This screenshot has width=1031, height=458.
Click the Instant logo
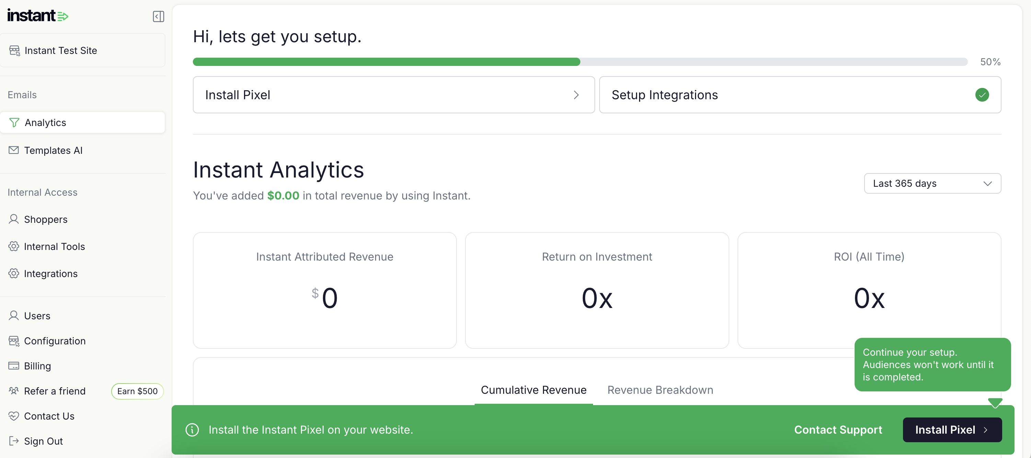pyautogui.click(x=38, y=15)
